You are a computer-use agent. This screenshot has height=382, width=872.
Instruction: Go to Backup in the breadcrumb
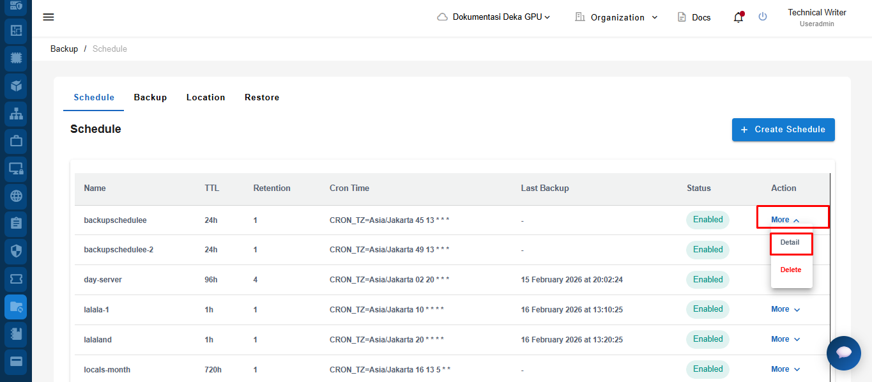[64, 49]
